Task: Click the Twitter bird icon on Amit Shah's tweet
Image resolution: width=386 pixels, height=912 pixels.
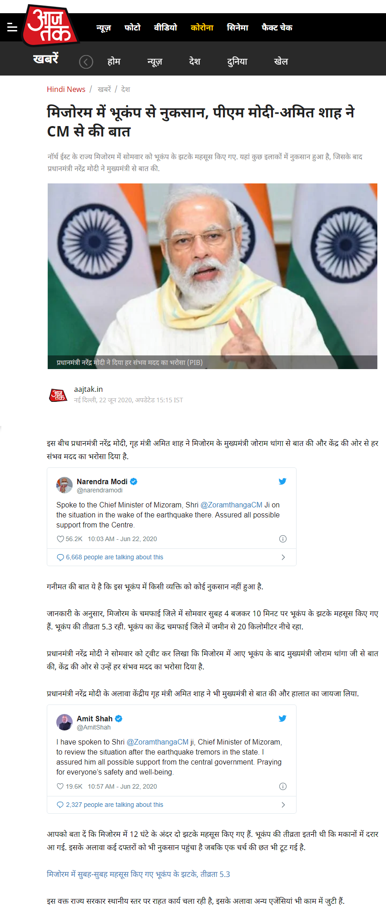Action: (x=282, y=719)
